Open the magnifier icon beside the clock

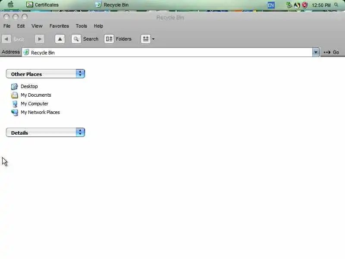coord(336,5)
